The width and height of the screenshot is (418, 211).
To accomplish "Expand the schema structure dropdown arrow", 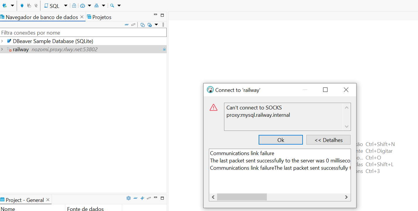I will [103, 6].
